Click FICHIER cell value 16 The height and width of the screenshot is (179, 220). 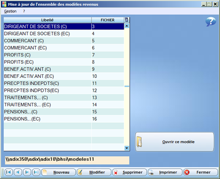(108, 119)
